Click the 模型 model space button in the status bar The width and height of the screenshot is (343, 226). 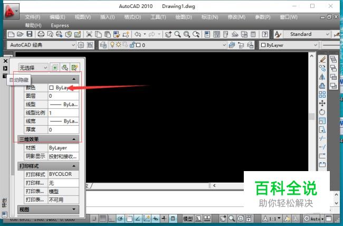[x=188, y=218]
